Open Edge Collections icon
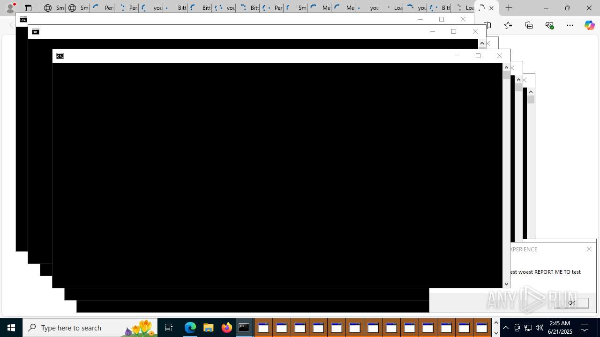The height and width of the screenshot is (337, 600). (x=529, y=25)
